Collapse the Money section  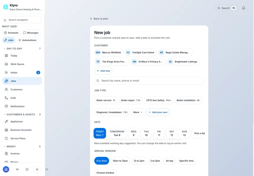[x=22, y=147]
